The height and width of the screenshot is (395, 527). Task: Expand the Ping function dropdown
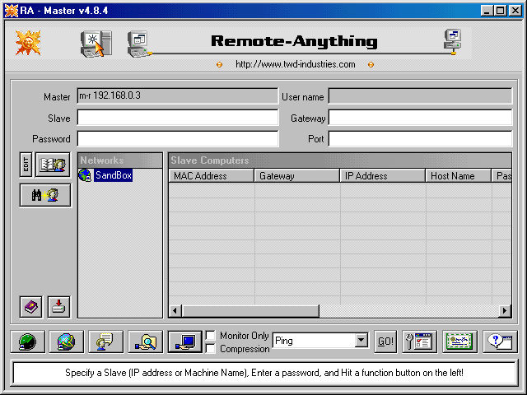click(x=361, y=341)
